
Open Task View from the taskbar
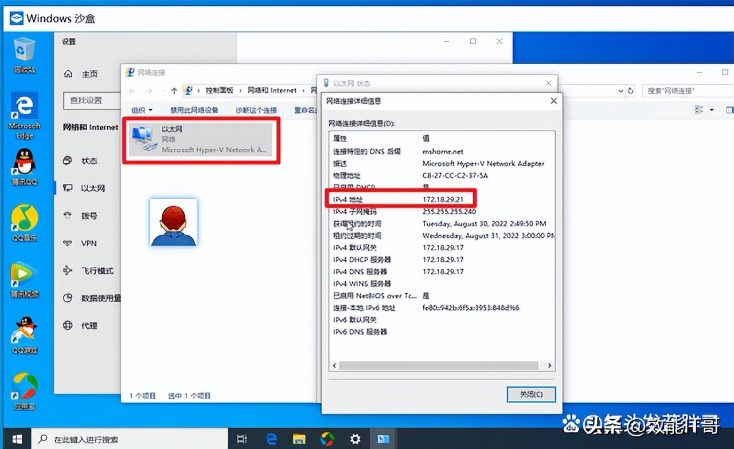coord(241,438)
